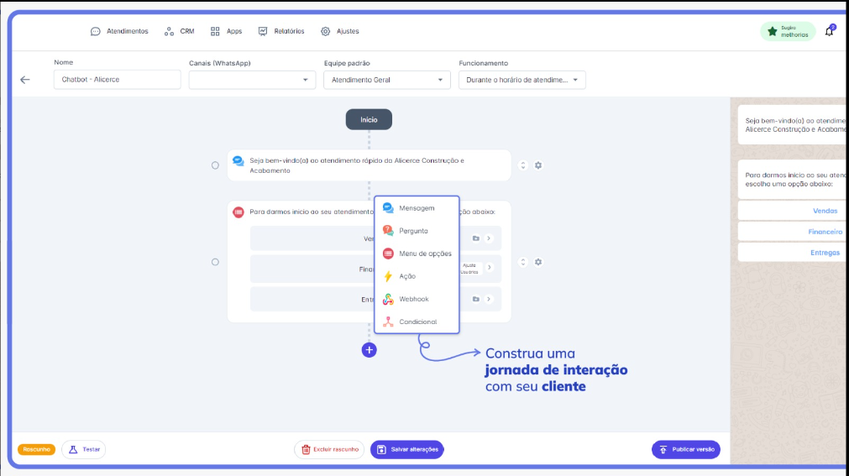Open the Apps menu
Screen dimensions: 849x476
(x=227, y=31)
